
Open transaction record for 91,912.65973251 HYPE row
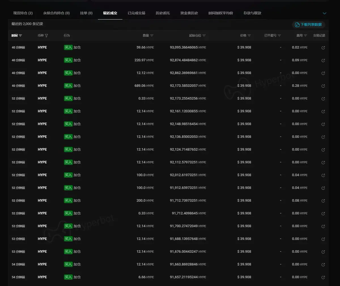tap(323, 188)
